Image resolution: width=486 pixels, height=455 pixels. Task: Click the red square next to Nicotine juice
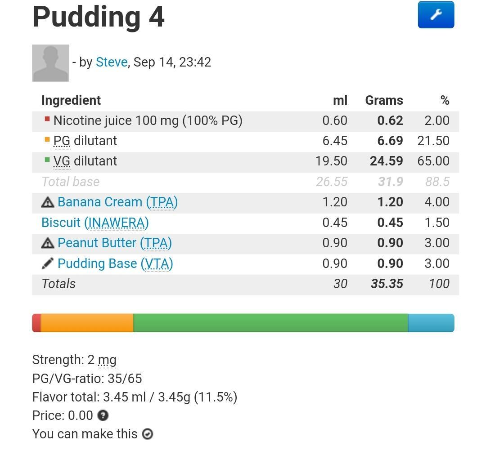(47, 119)
